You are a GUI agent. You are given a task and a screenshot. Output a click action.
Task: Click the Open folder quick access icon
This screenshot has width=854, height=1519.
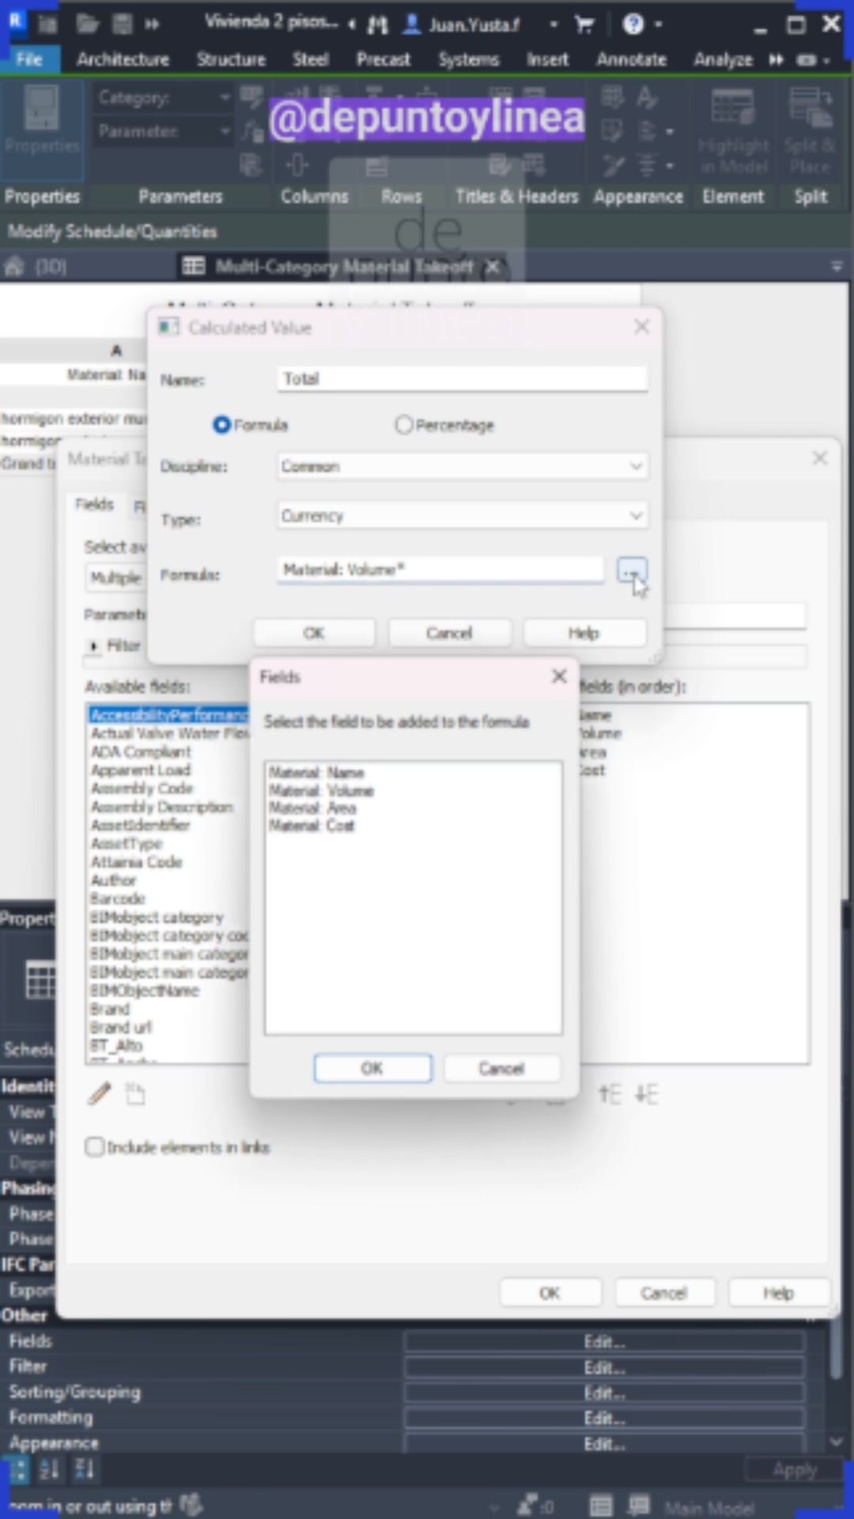(87, 25)
